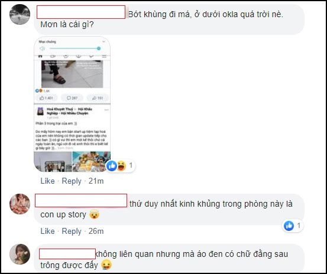Image resolution: width=327 pixels, height=274 pixels.
Task: View the thumbs-up reaction on the image comment
Action: (x=112, y=166)
